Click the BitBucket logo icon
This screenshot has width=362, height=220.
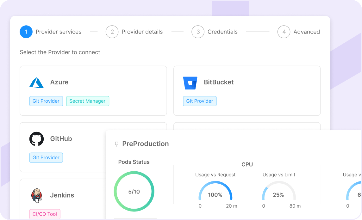[x=190, y=83]
